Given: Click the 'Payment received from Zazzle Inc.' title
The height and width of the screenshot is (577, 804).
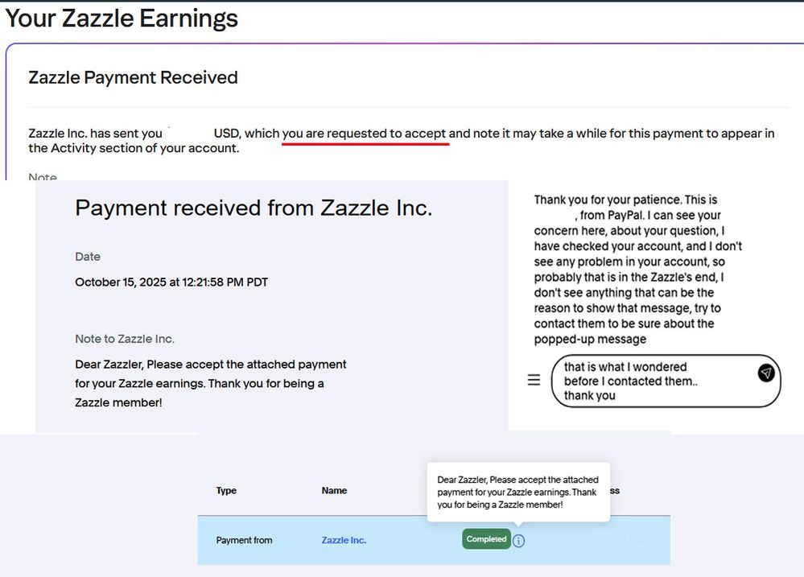Looking at the screenshot, I should click(254, 208).
